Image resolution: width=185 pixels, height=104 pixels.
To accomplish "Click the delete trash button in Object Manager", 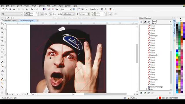I will (x=170, y=93).
